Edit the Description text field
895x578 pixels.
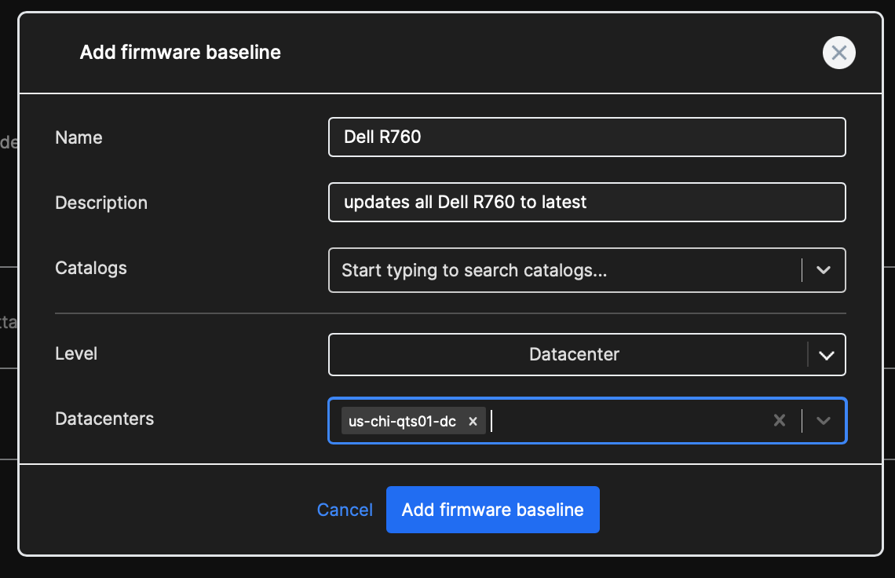pyautogui.click(x=586, y=202)
